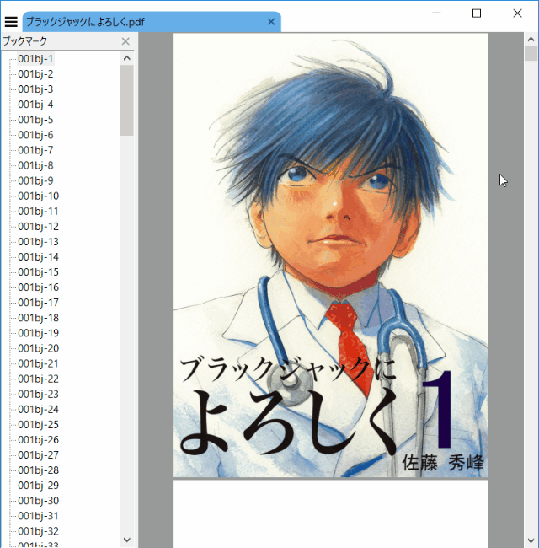The image size is (539, 548).
Task: Maximize the PDF viewer window
Action: click(x=477, y=13)
